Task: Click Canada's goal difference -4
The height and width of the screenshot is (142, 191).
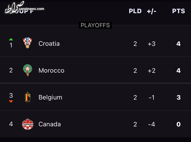Action: (x=152, y=124)
